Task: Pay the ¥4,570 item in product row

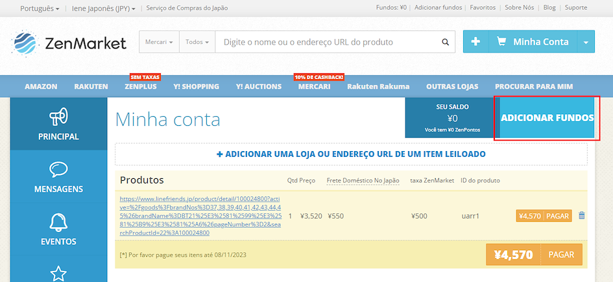Action: click(544, 216)
